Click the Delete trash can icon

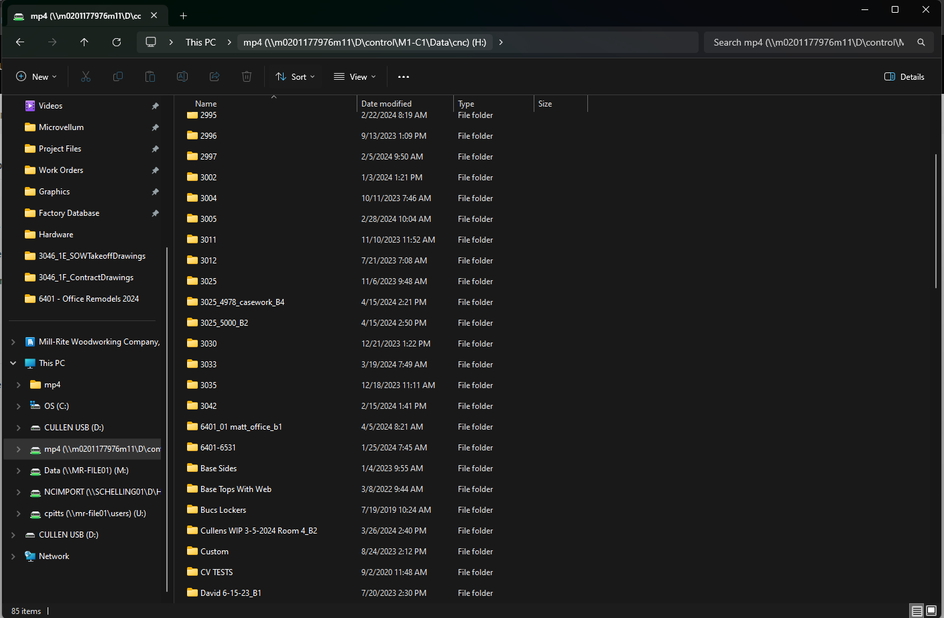pos(247,76)
